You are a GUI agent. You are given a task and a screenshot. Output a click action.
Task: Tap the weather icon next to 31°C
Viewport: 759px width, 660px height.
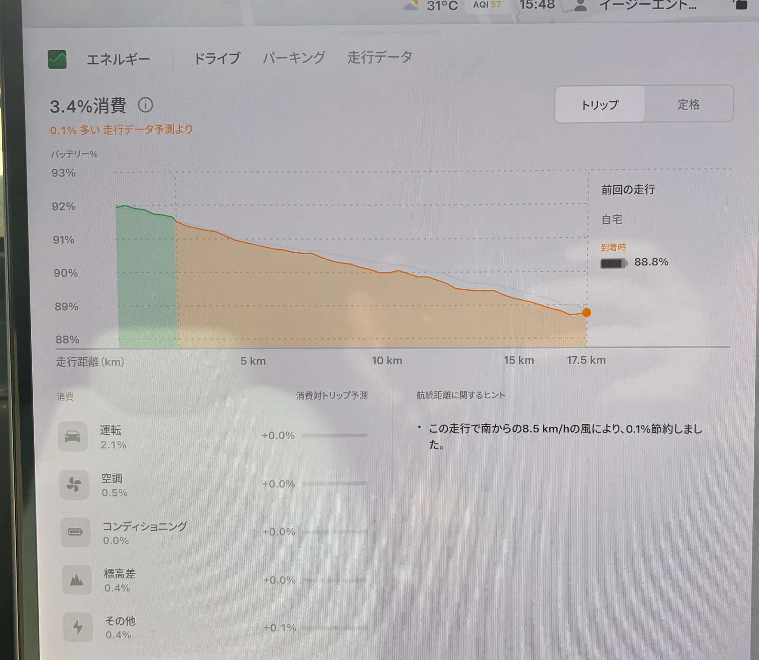[x=411, y=5]
